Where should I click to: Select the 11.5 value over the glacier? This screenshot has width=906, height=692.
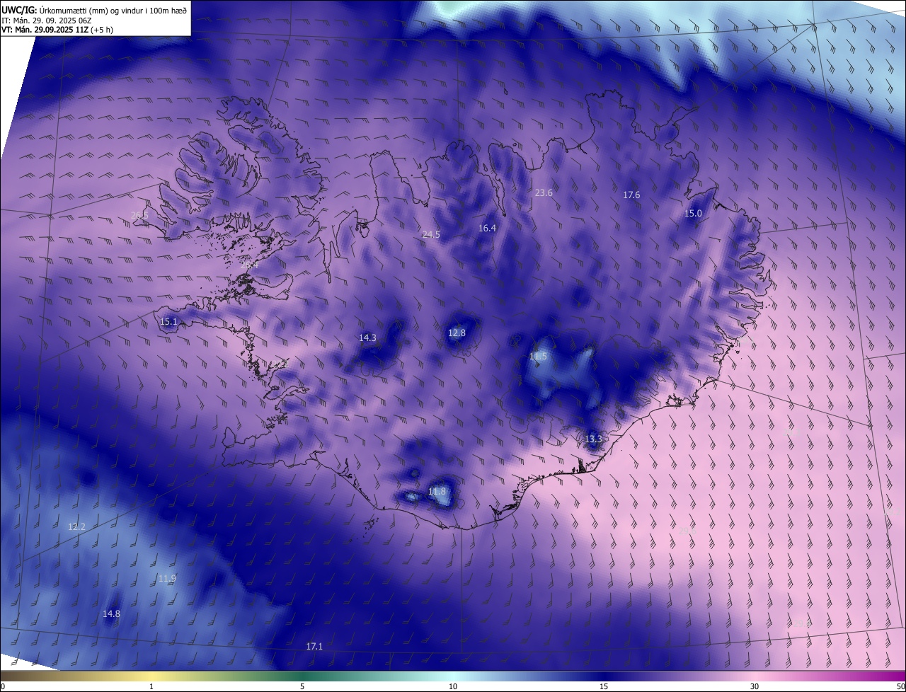click(538, 356)
